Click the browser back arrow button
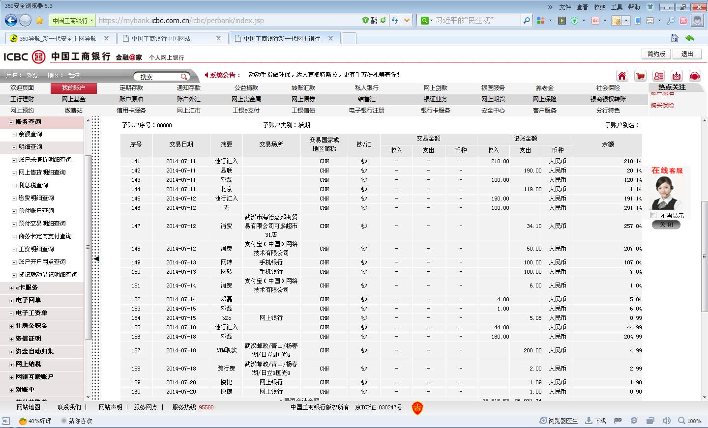The image size is (708, 428). [x=11, y=20]
